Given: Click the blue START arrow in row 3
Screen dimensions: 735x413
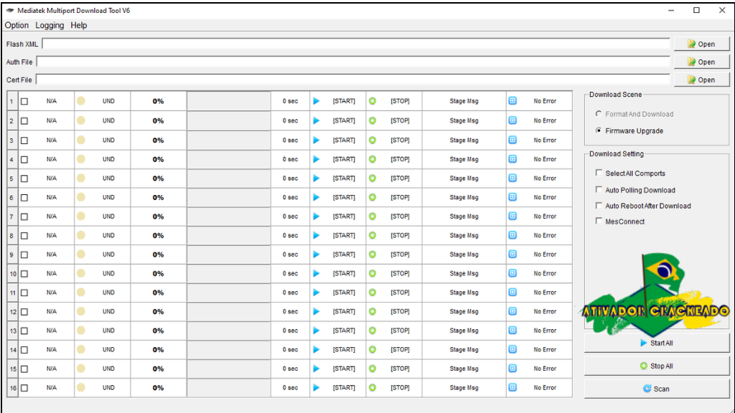Looking at the screenshot, I should pos(317,140).
